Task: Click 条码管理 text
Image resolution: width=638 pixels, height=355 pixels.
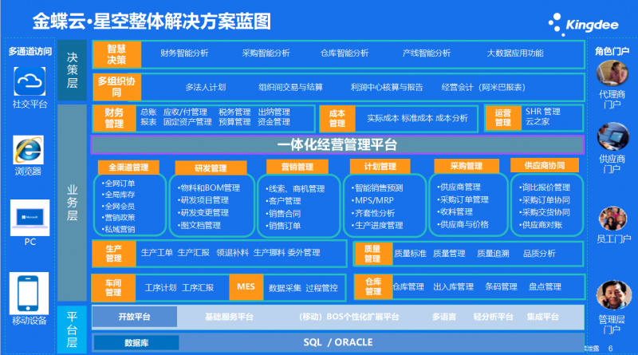Action: (501, 286)
